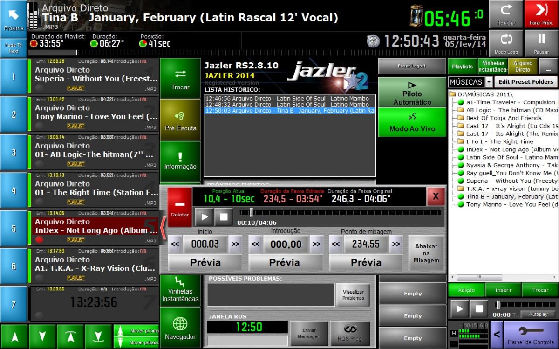Image resolution: width=559 pixels, height=349 pixels.
Task: Select Inserir insert mode
Action: point(504,290)
